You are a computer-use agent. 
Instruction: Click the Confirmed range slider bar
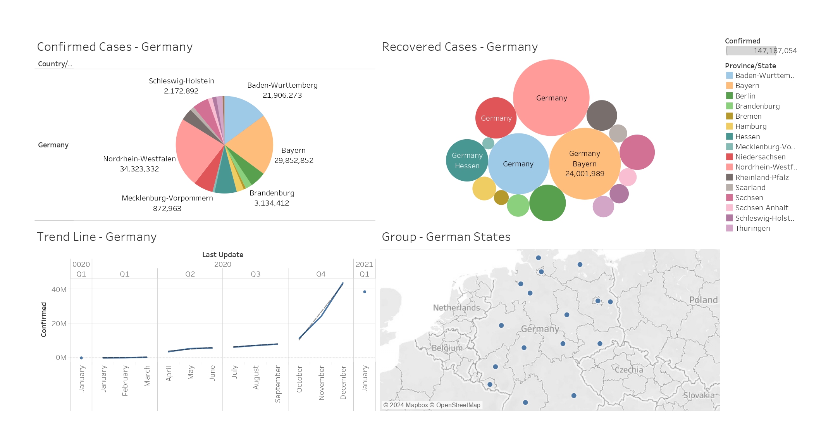click(x=751, y=51)
